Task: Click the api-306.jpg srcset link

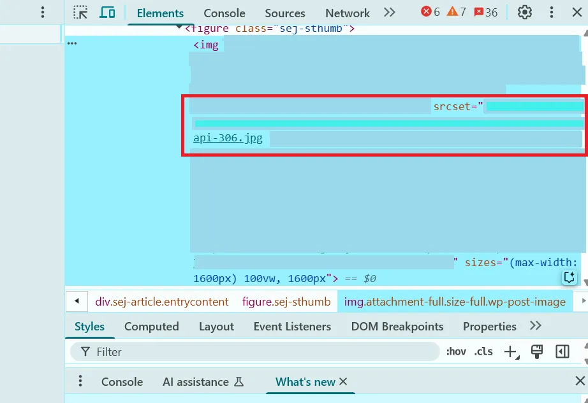Action: 228,138
